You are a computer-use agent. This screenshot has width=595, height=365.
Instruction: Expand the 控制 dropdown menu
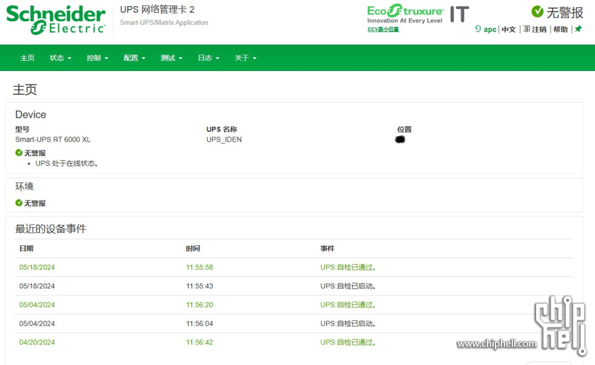pos(98,58)
